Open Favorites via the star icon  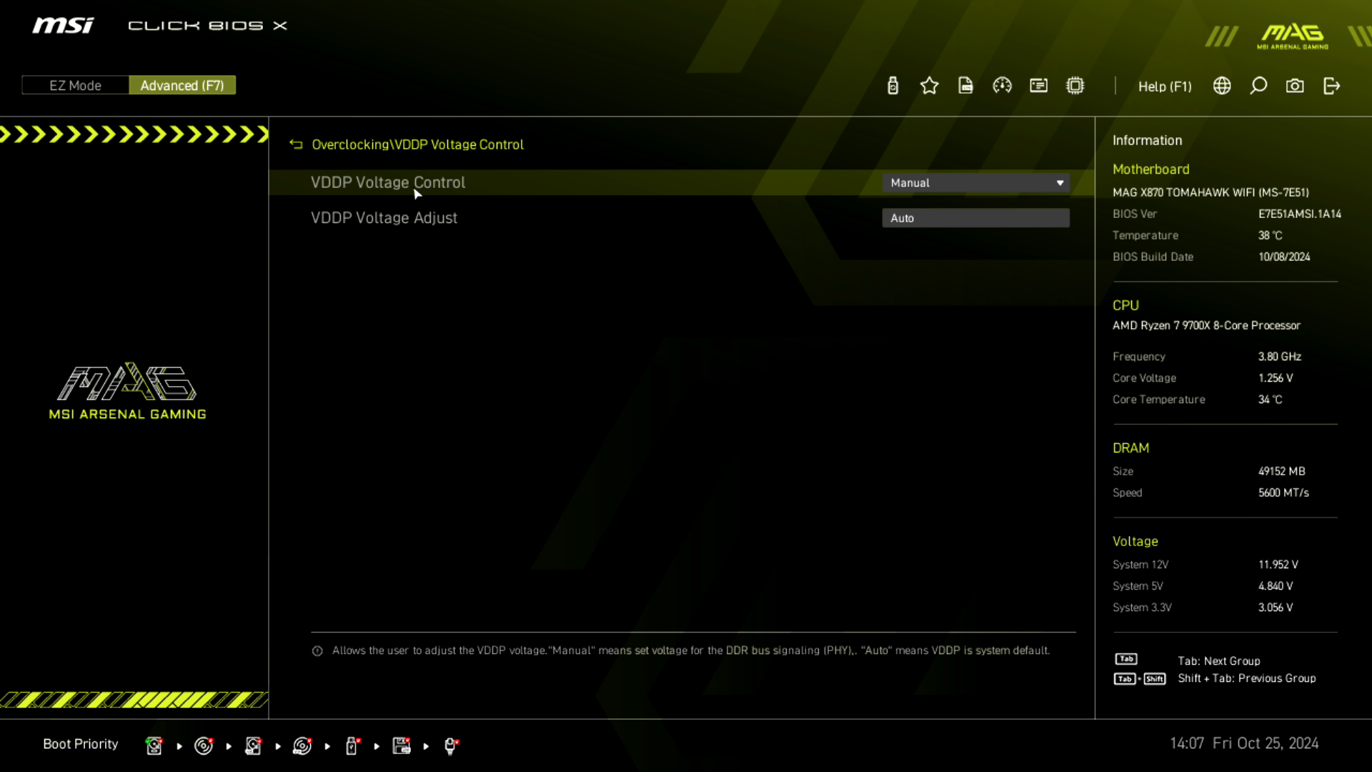[929, 86]
